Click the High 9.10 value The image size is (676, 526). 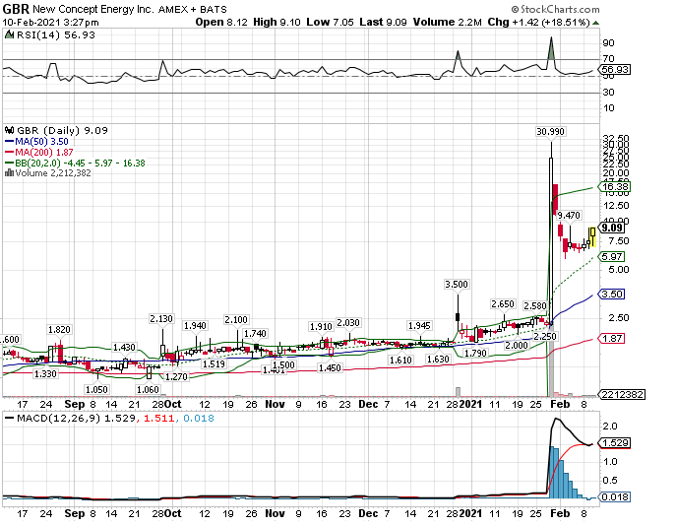pos(277,22)
